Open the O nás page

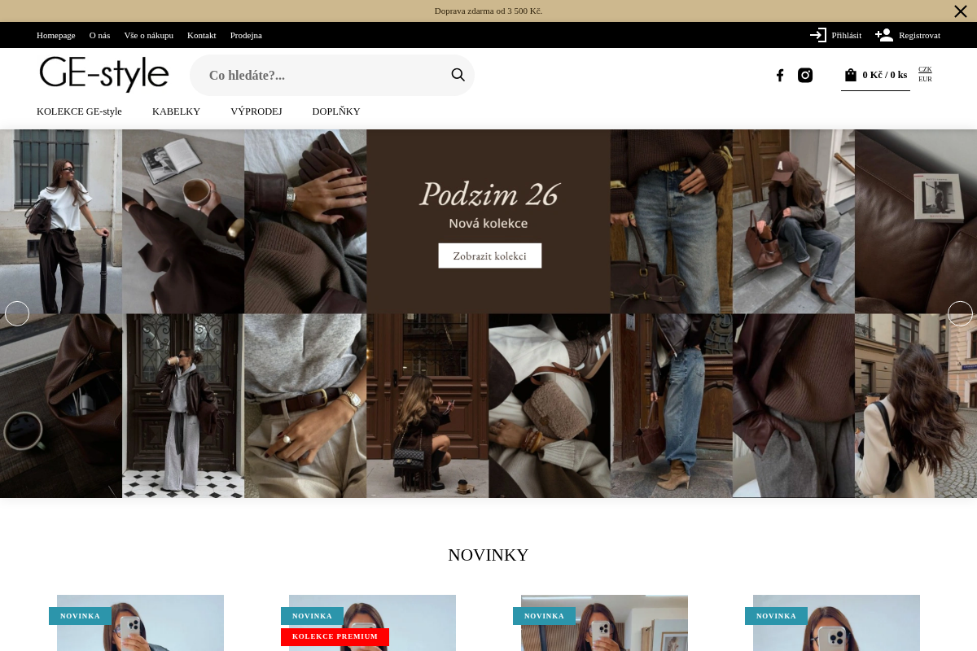click(x=99, y=35)
